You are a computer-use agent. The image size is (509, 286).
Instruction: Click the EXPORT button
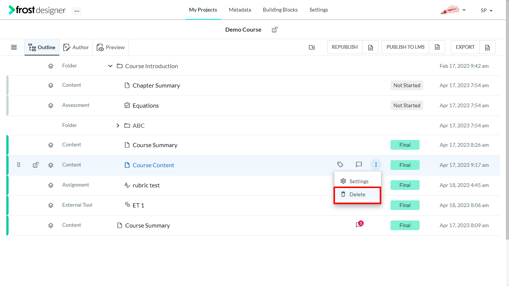point(465,47)
